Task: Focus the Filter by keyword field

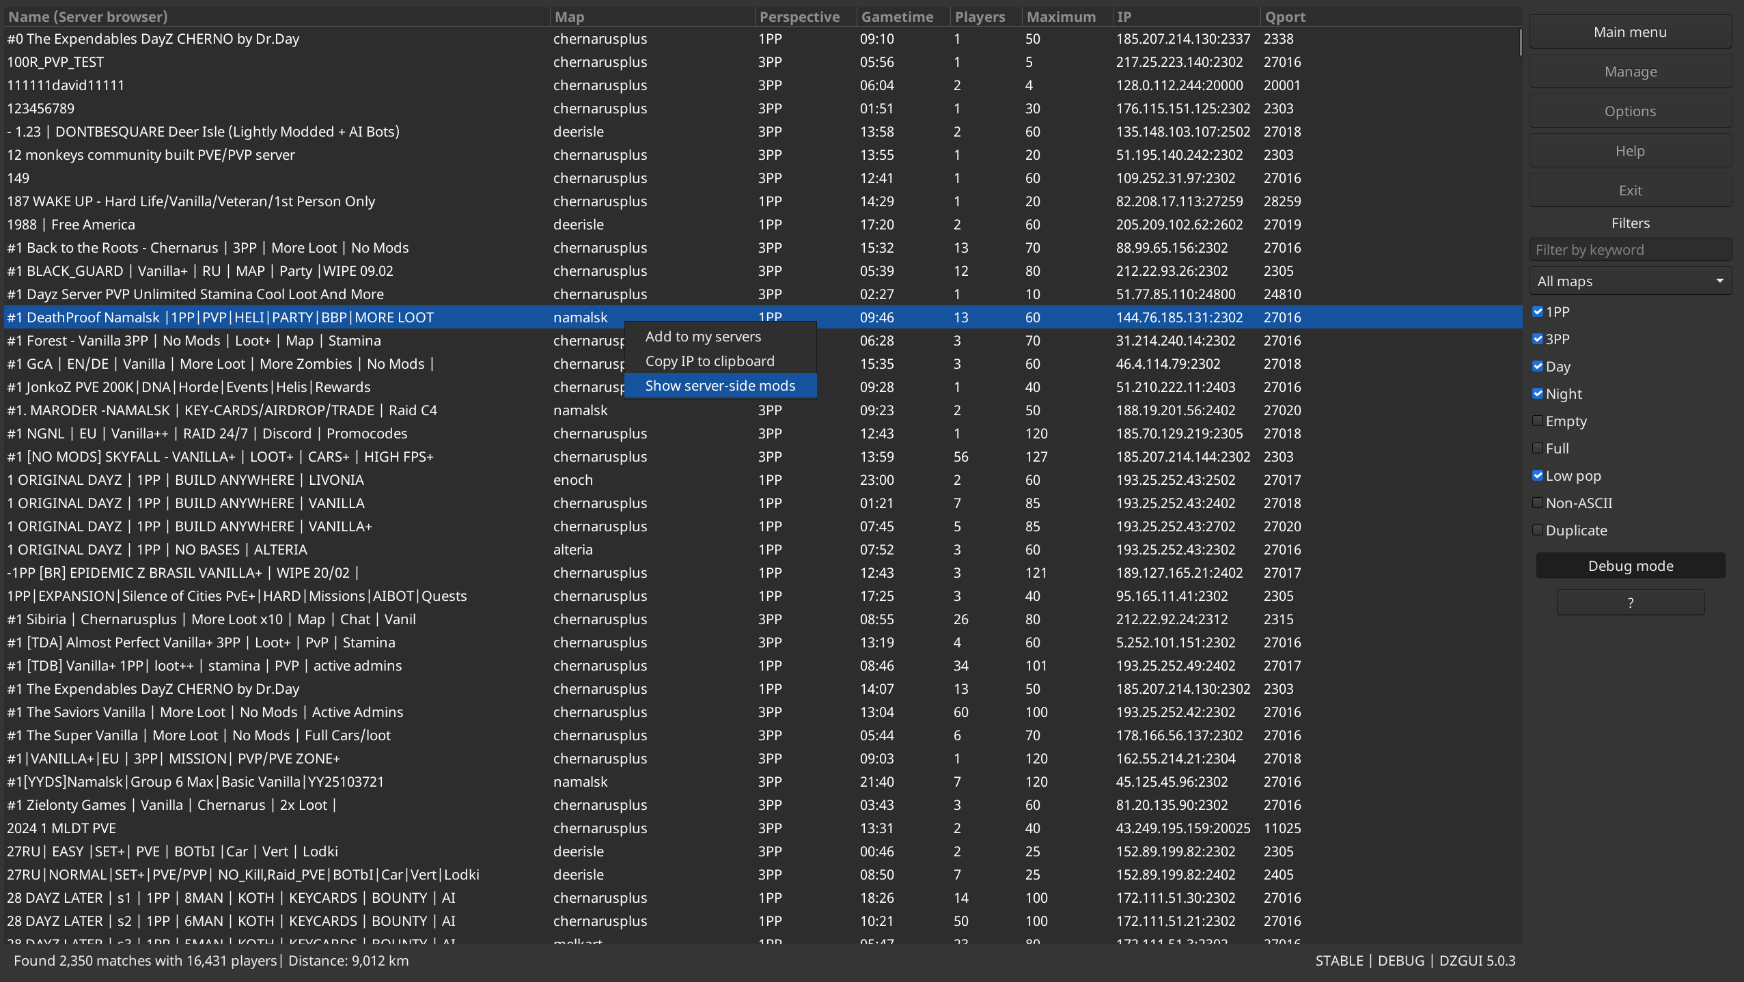Action: (x=1630, y=250)
